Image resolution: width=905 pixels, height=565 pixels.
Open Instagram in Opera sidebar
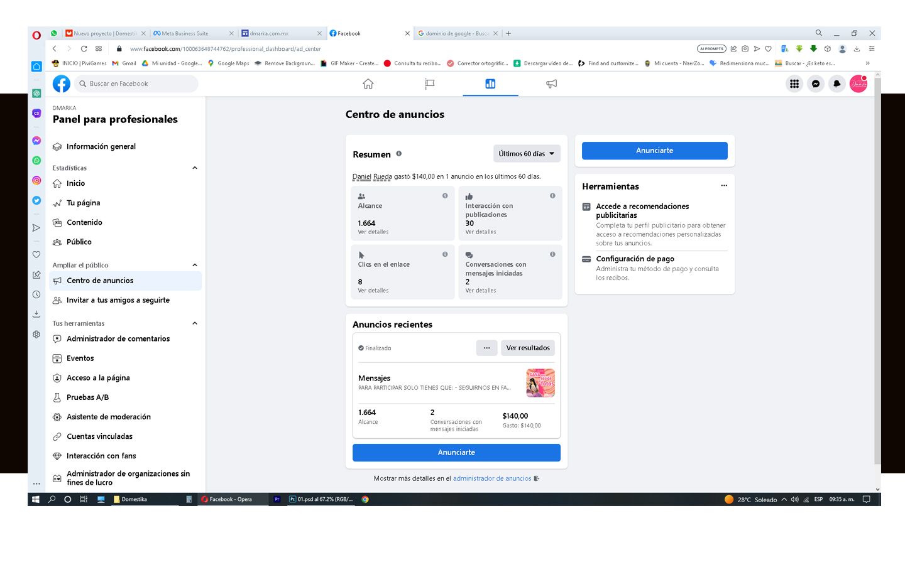[36, 180]
